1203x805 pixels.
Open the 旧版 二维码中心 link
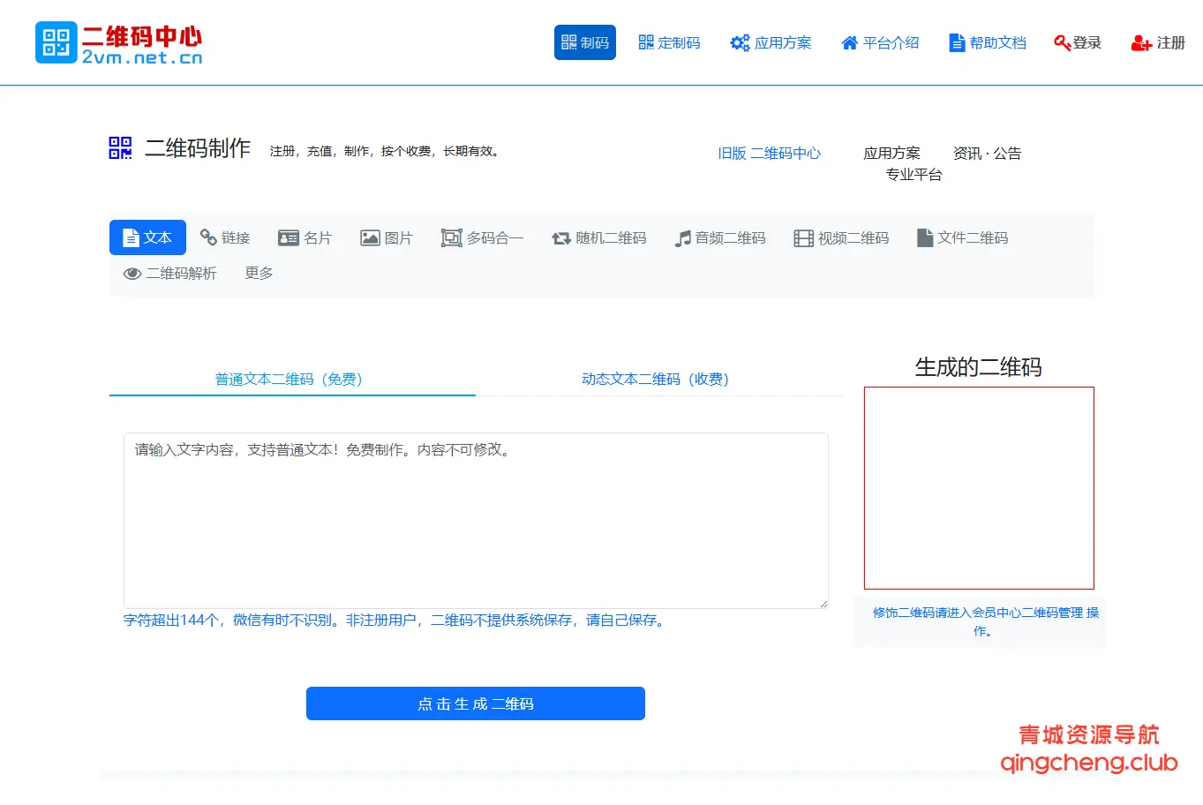pyautogui.click(x=770, y=153)
